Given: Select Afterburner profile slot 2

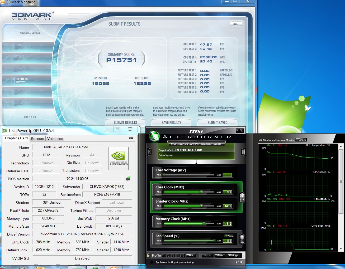Looking at the screenshot, I should pyautogui.click(x=169, y=256).
